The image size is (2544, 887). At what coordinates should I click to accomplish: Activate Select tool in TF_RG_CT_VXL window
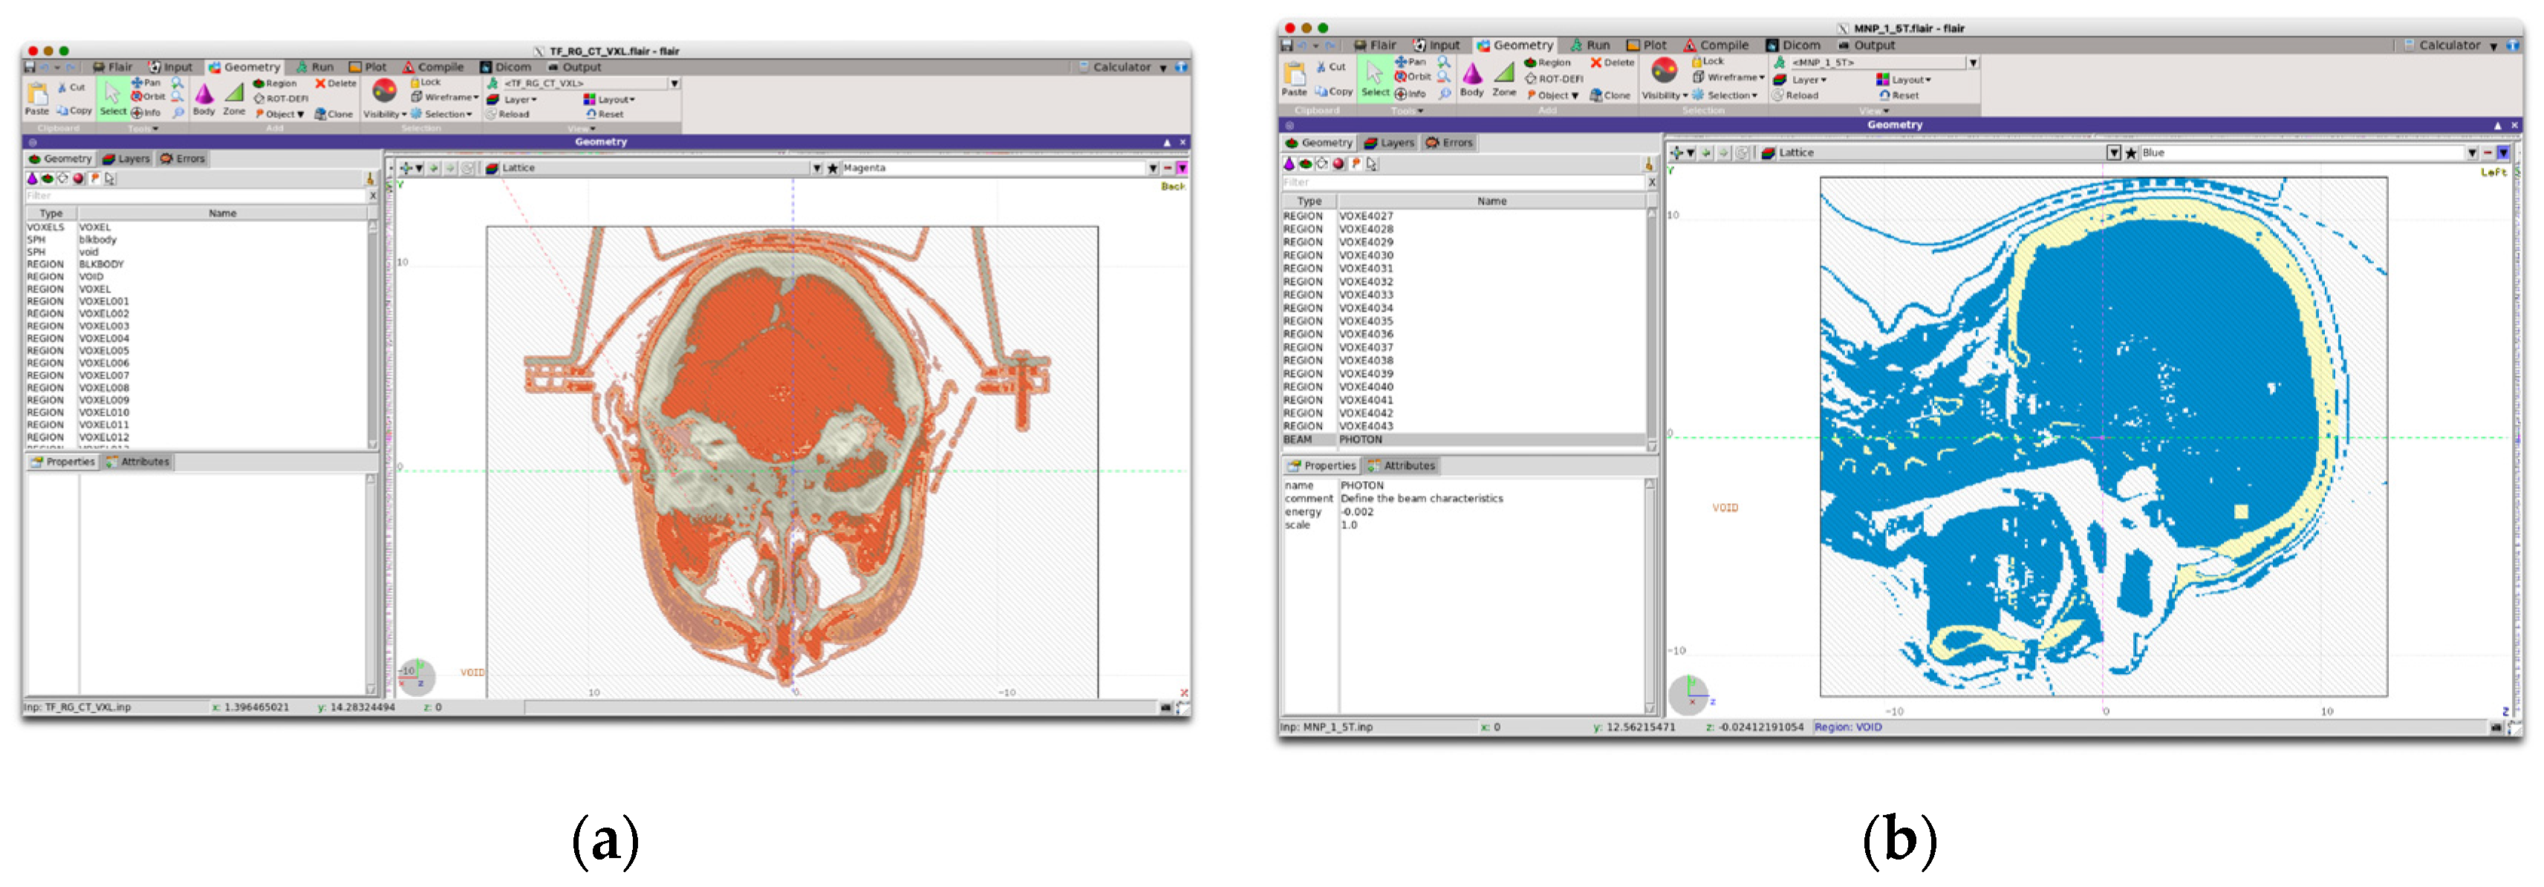[x=113, y=98]
